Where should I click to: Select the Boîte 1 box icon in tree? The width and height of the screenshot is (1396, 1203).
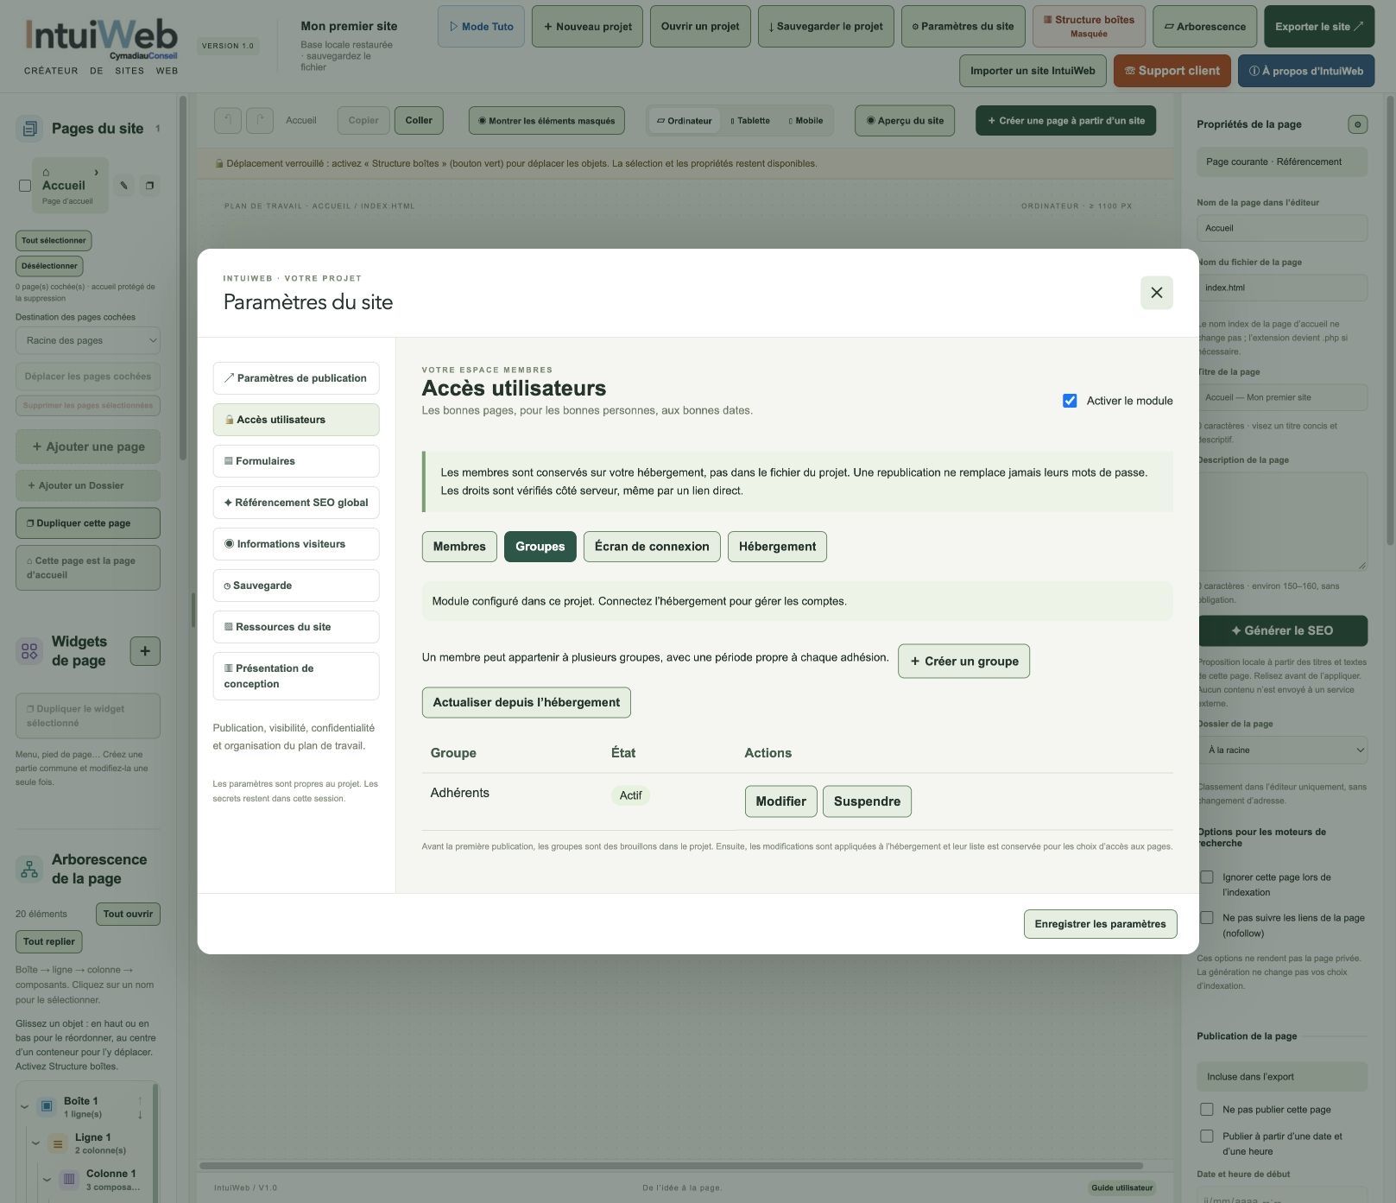point(47,1106)
